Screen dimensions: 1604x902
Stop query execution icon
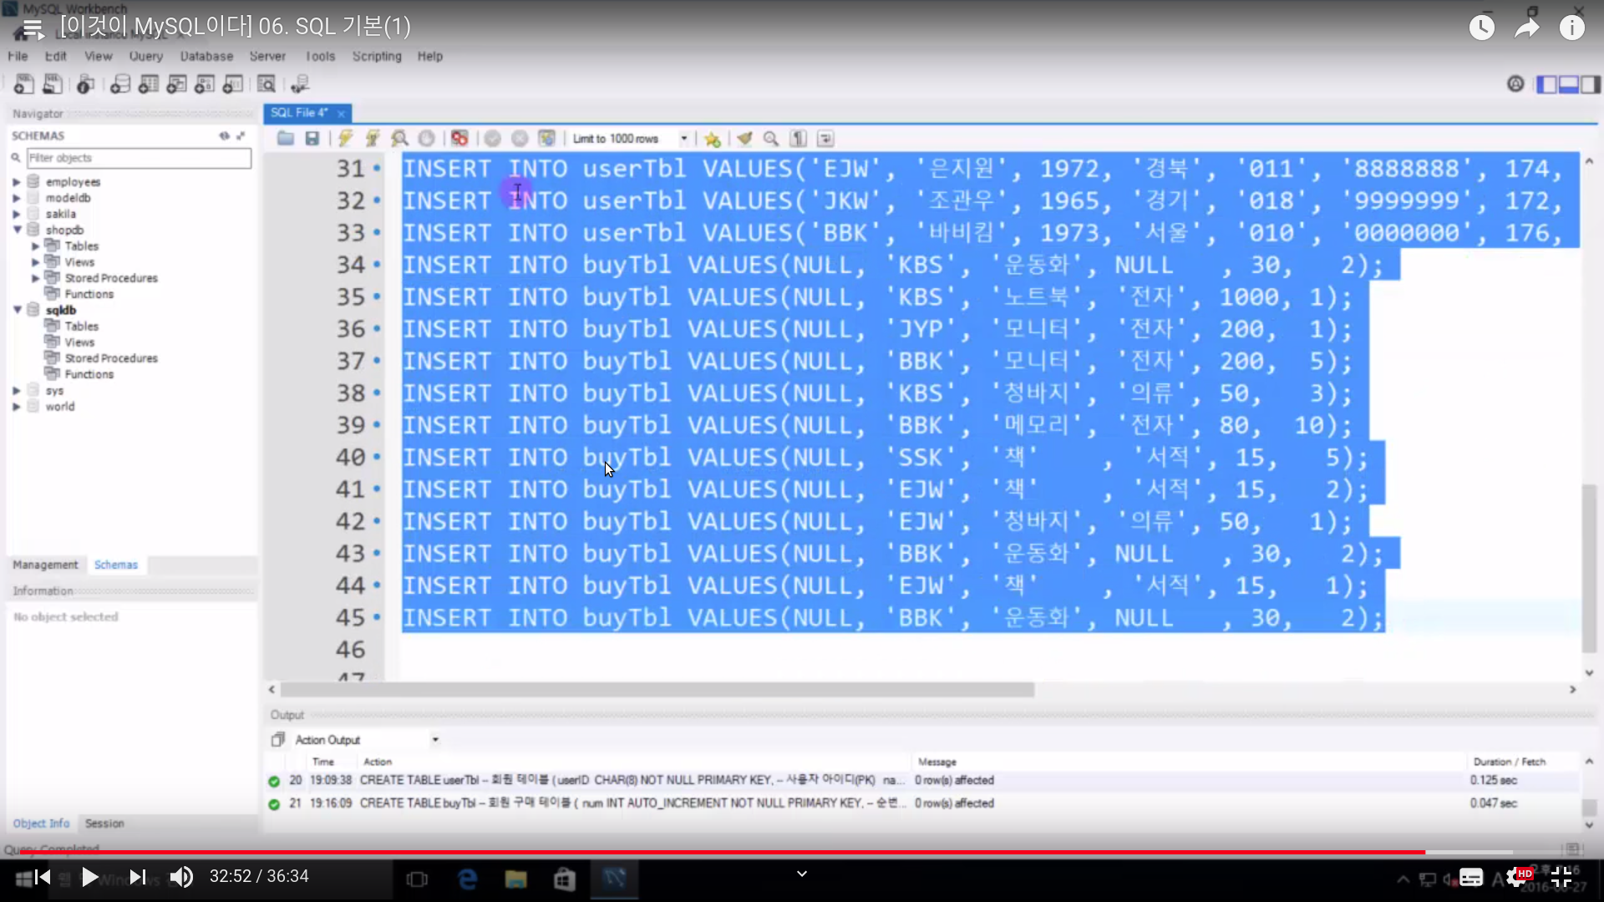426,139
